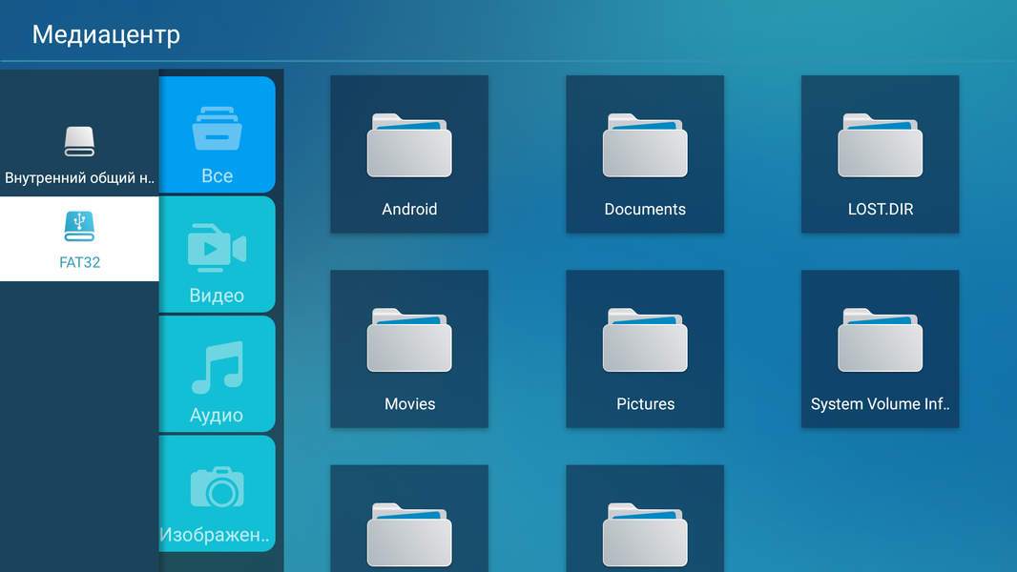The height and width of the screenshot is (572, 1017).
Task: Click the Медиацентр title text
Action: tap(106, 35)
